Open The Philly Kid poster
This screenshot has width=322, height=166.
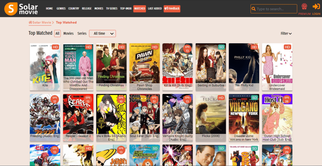[x=244, y=67]
